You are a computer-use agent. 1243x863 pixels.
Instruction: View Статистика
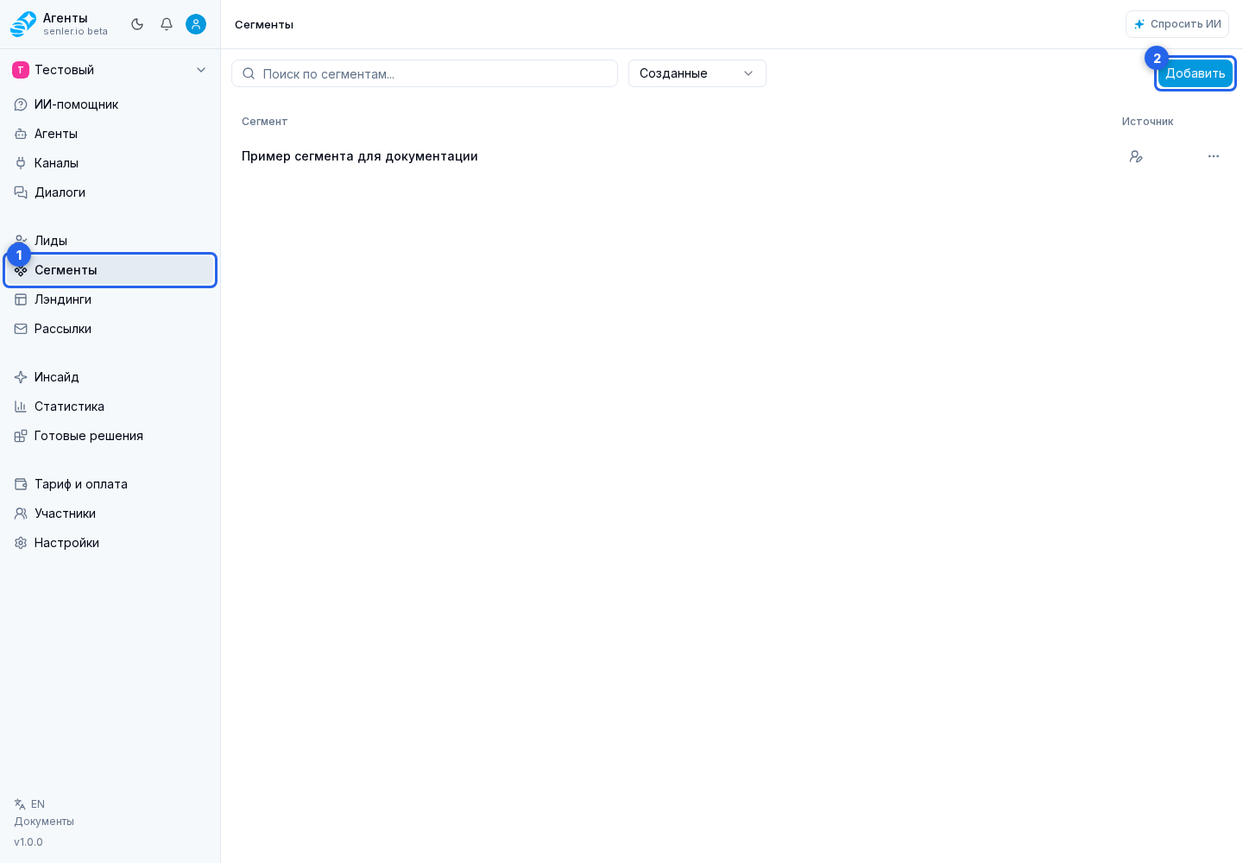click(110, 406)
